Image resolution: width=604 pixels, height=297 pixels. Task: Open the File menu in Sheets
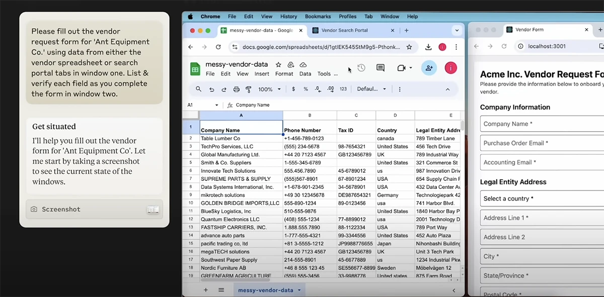pos(210,74)
